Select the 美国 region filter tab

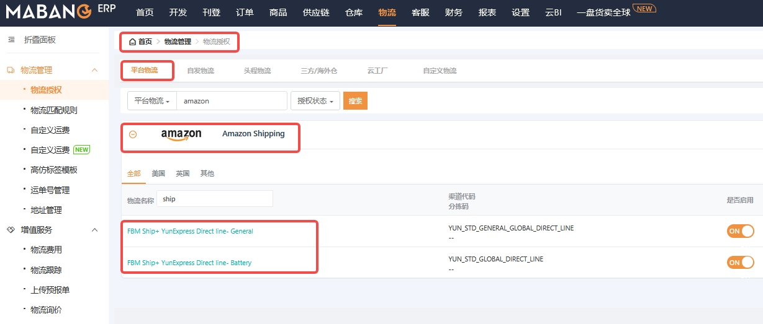tap(158, 173)
